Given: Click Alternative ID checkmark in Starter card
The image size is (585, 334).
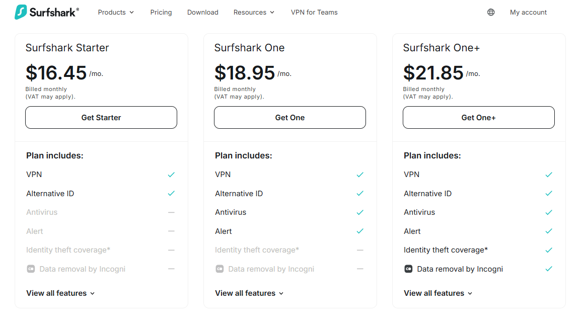Looking at the screenshot, I should click(171, 194).
